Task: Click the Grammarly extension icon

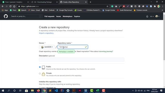Action: click(112, 6)
